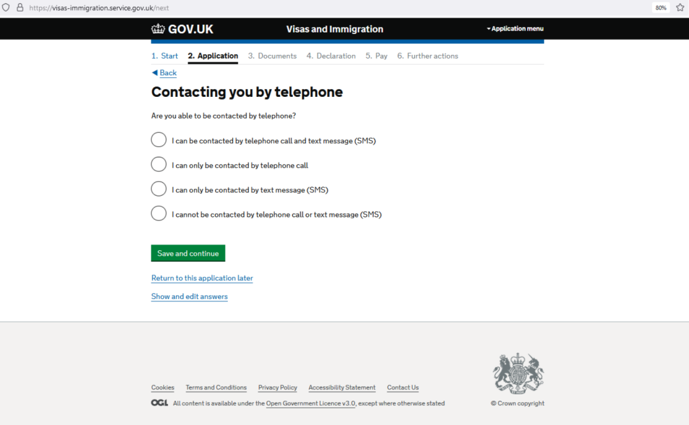
Task: Open the Open Government Licence v3.0 link
Action: pos(311,403)
